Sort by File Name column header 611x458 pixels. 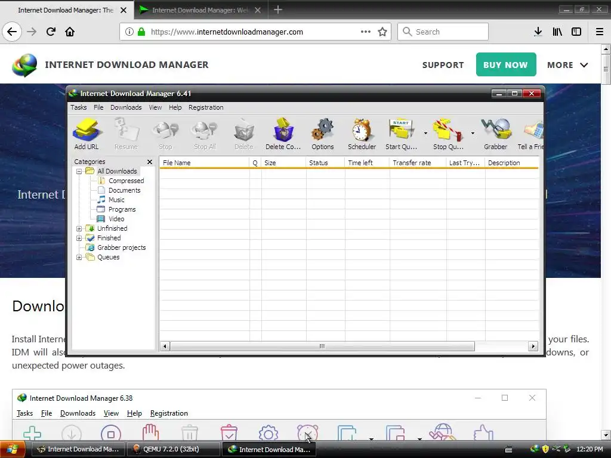204,163
